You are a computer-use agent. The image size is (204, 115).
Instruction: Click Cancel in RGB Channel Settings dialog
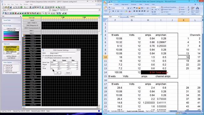68,73
